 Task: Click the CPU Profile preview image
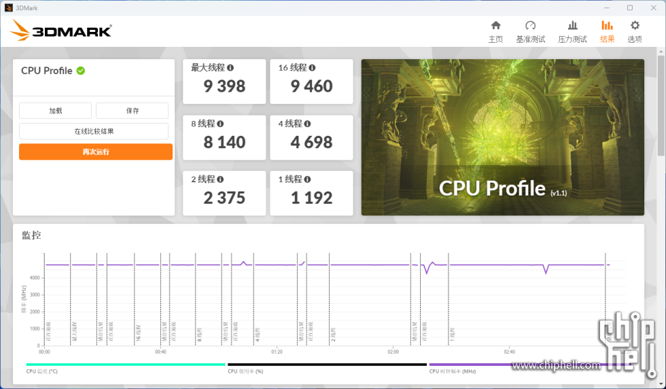pos(502,137)
